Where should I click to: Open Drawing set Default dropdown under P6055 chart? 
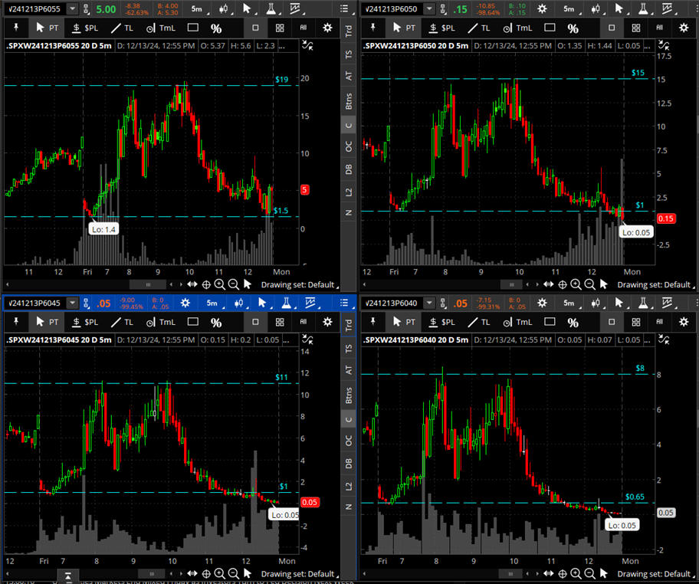[x=300, y=284]
